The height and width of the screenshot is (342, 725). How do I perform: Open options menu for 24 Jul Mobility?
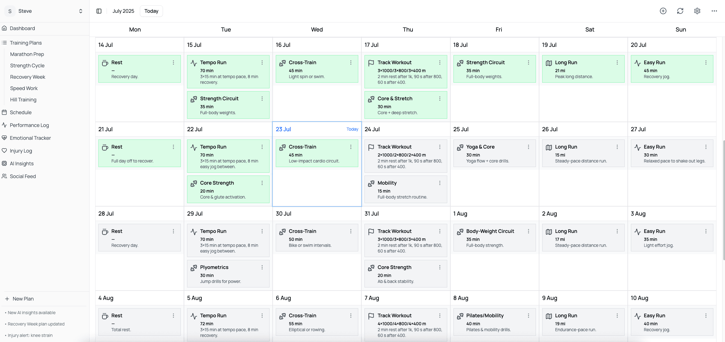(440, 183)
